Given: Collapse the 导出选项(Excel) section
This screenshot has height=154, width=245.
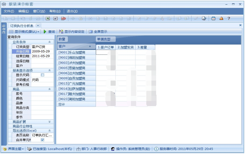Looking at the screenshot, I should 49,131.
